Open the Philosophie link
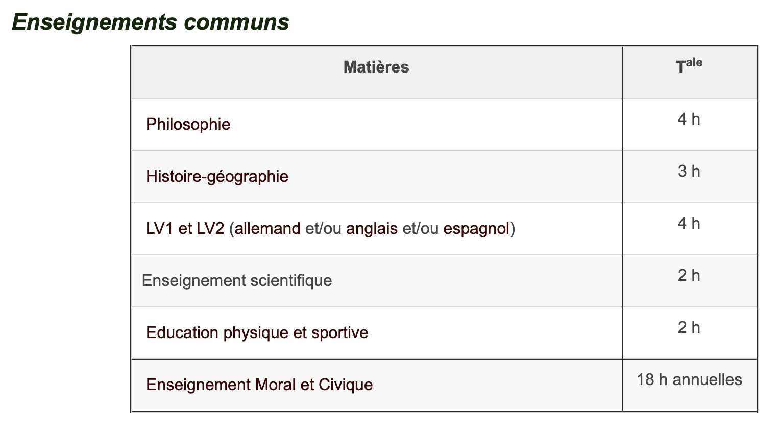The image size is (779, 431). click(188, 125)
